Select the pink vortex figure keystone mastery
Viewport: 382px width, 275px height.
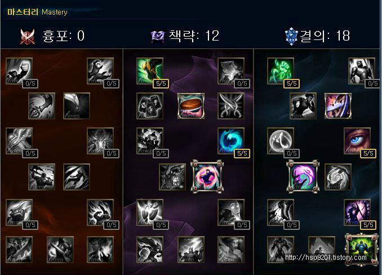pos(207,176)
